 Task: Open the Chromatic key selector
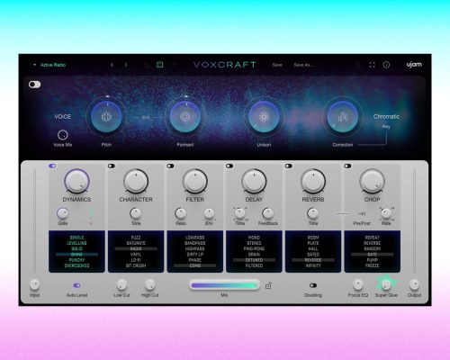tap(386, 117)
